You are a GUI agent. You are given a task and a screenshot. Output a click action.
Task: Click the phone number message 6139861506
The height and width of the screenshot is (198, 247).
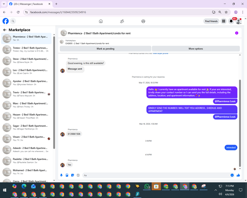[x=74, y=134]
